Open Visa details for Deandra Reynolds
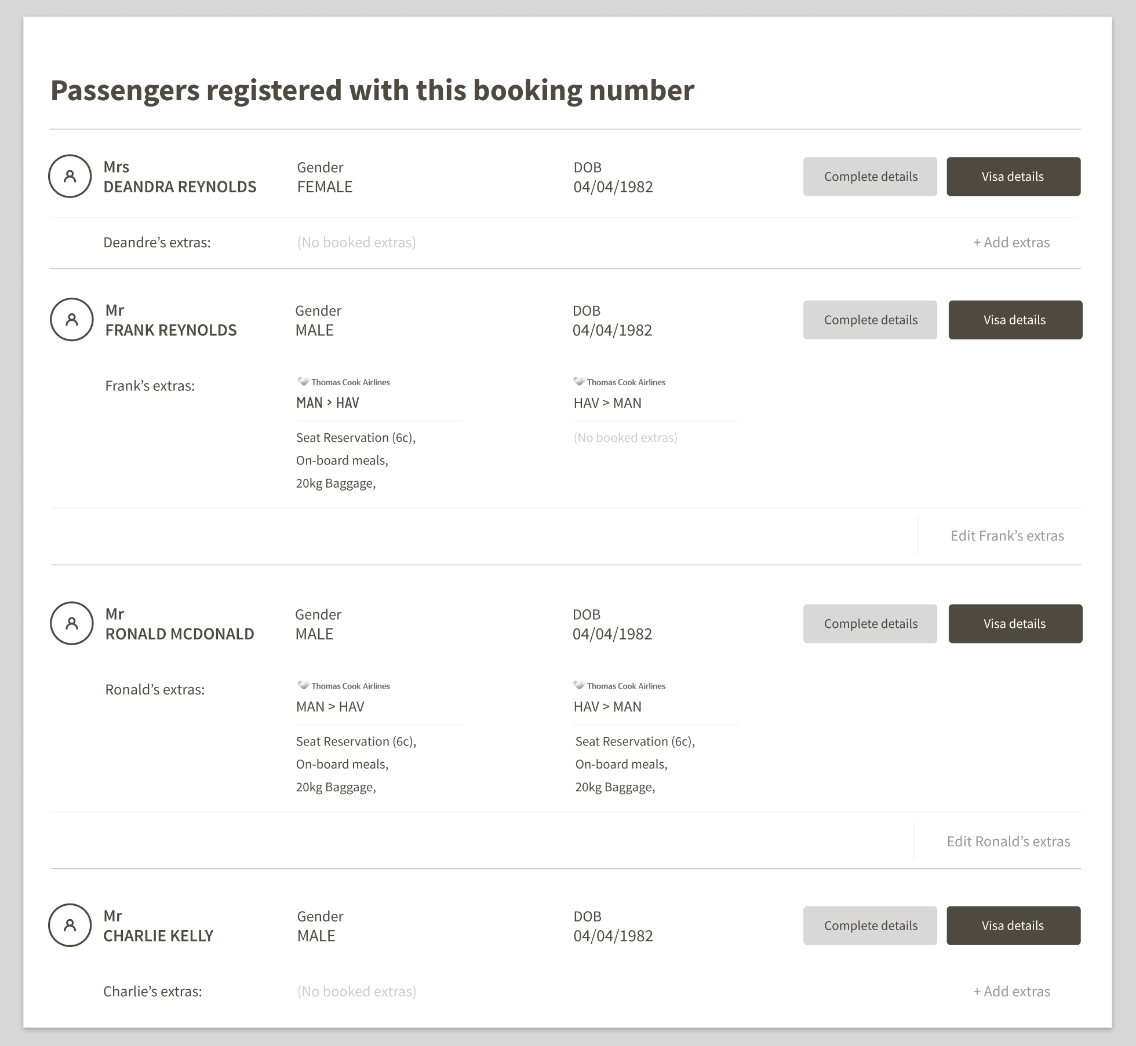This screenshot has width=1136, height=1046. [1013, 177]
